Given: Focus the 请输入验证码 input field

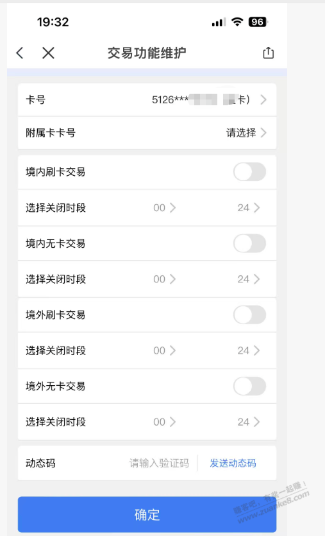Looking at the screenshot, I should 159,463.
